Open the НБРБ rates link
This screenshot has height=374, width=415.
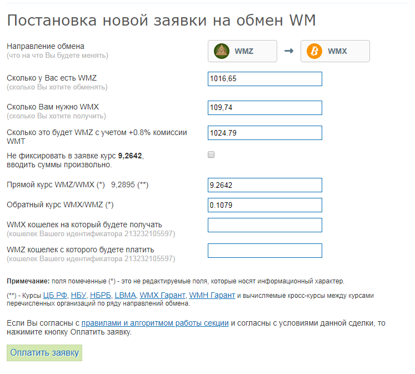click(x=101, y=295)
